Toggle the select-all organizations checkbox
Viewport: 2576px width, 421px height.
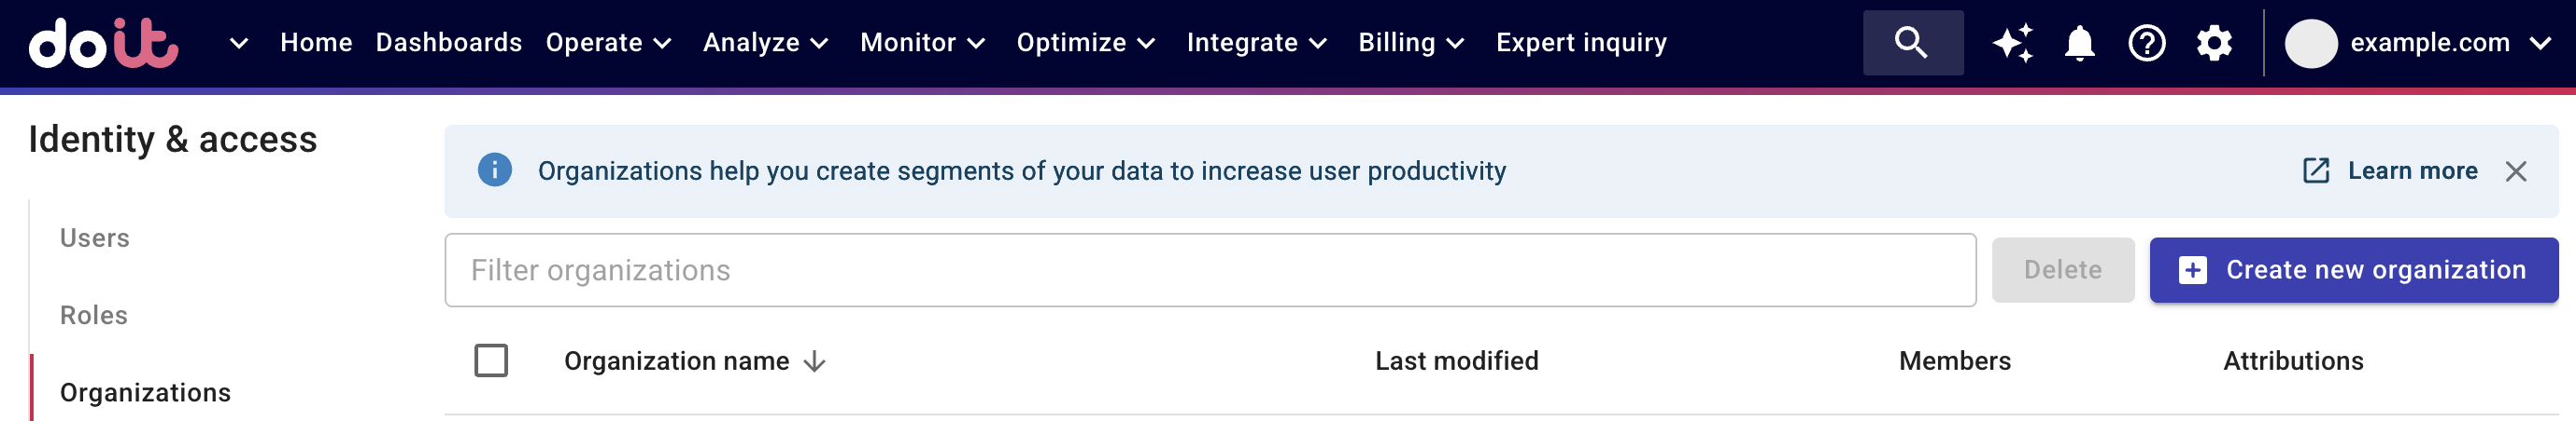tap(491, 361)
